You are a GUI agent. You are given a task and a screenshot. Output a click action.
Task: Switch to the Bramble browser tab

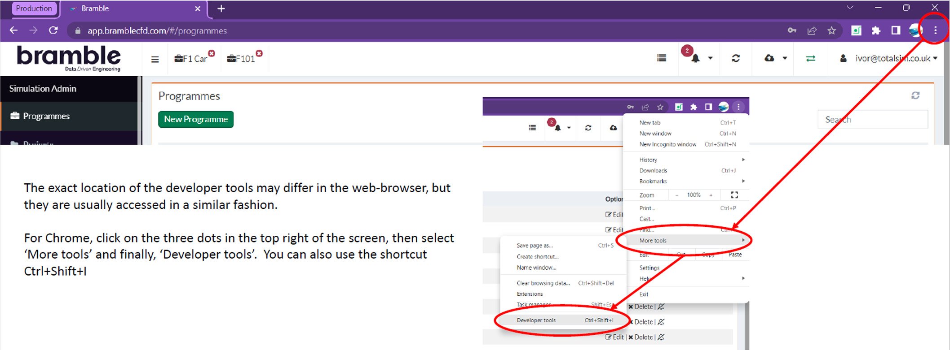(x=133, y=9)
